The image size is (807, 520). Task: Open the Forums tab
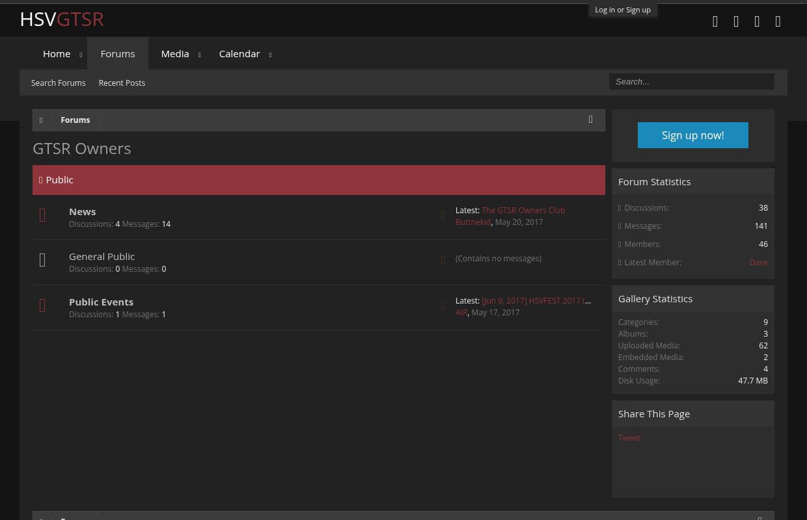118,53
